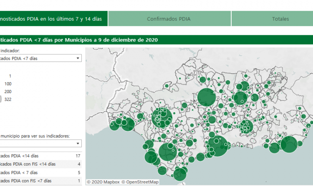Select the PDIA <14 días row showing 17

point(40,156)
